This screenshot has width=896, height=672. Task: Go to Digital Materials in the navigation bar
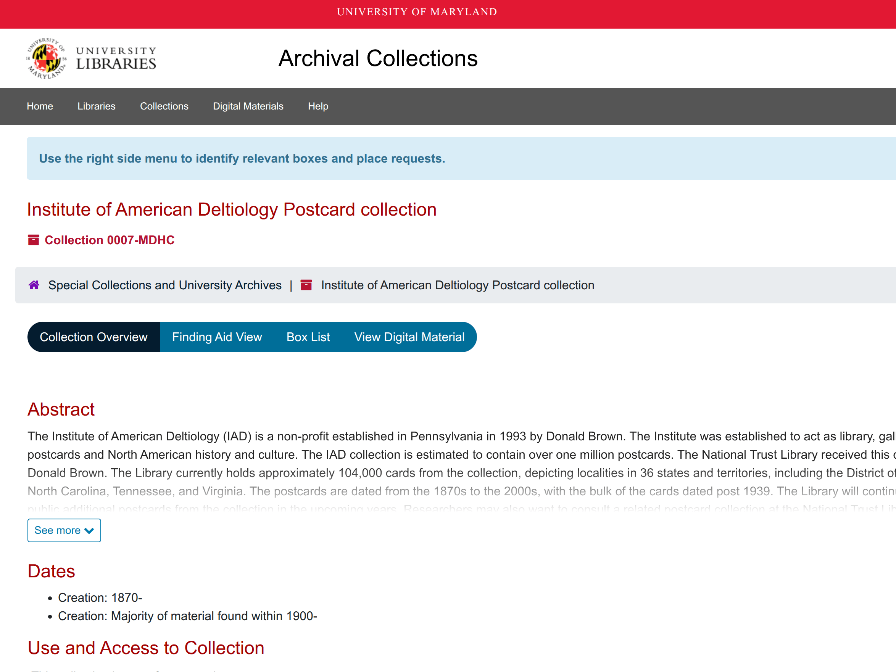[248, 106]
